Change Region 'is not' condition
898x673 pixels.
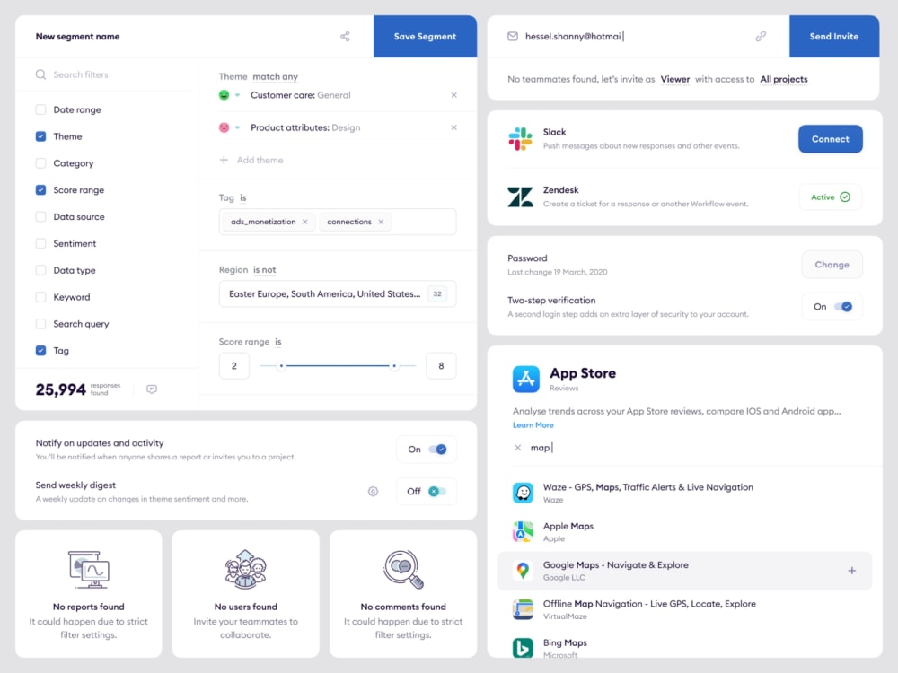point(265,270)
